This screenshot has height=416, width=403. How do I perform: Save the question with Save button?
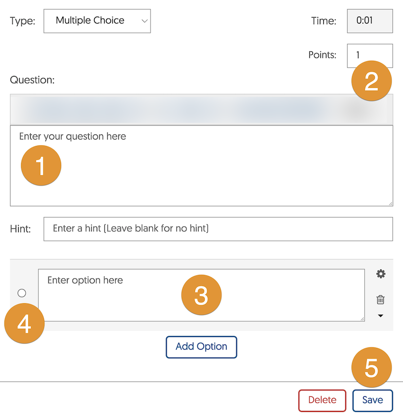pyautogui.click(x=372, y=400)
